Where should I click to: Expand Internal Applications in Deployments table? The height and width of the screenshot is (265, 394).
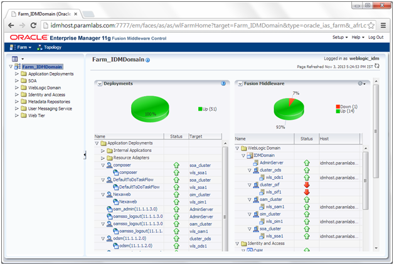tap(102, 151)
